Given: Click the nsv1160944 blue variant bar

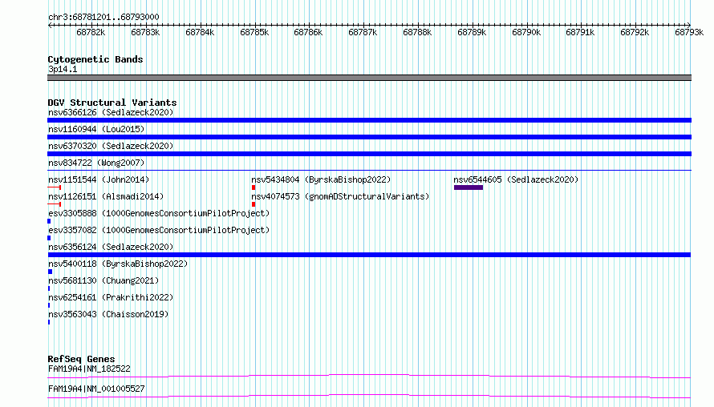Looking at the screenshot, I should coord(369,137).
